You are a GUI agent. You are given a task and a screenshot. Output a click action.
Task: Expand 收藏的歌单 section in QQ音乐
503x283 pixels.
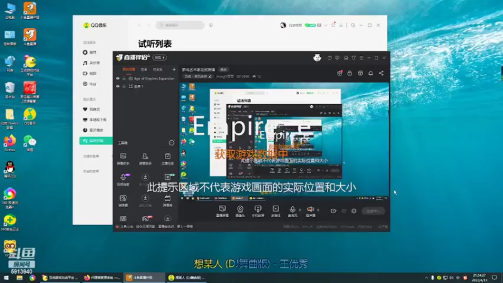coord(91,171)
